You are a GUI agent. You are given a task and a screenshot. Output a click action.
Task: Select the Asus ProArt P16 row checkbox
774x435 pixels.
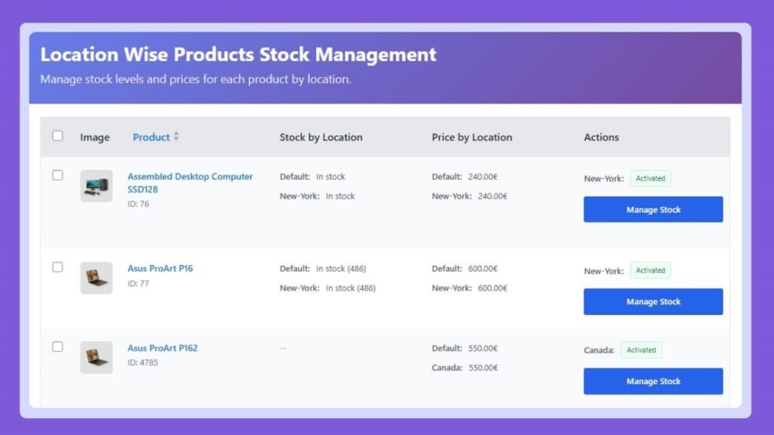point(57,267)
